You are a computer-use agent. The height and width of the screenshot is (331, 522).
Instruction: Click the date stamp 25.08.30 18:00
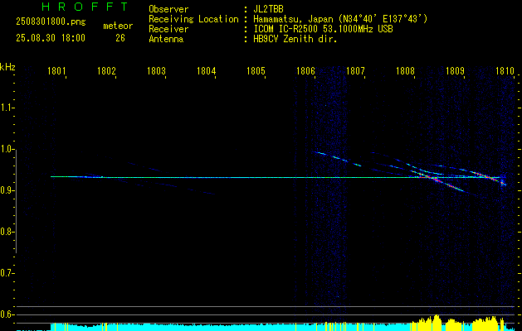(51, 38)
